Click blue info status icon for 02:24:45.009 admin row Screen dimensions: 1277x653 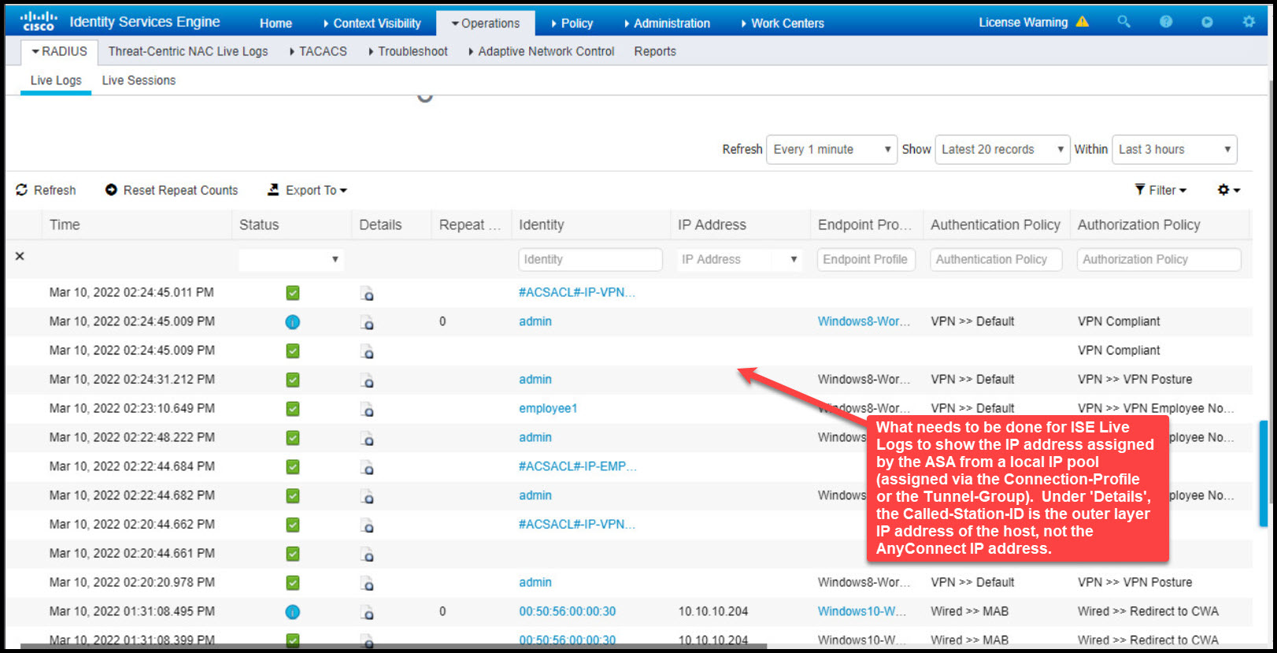point(292,321)
